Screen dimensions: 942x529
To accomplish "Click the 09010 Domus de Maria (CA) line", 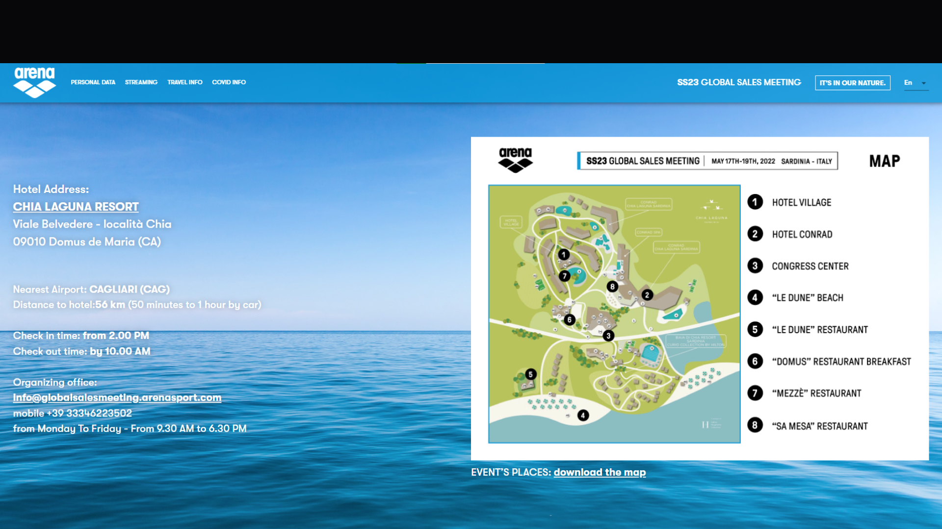I will tap(87, 242).
